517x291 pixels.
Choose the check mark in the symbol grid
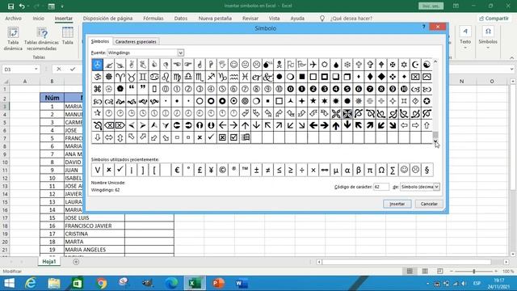211,137
